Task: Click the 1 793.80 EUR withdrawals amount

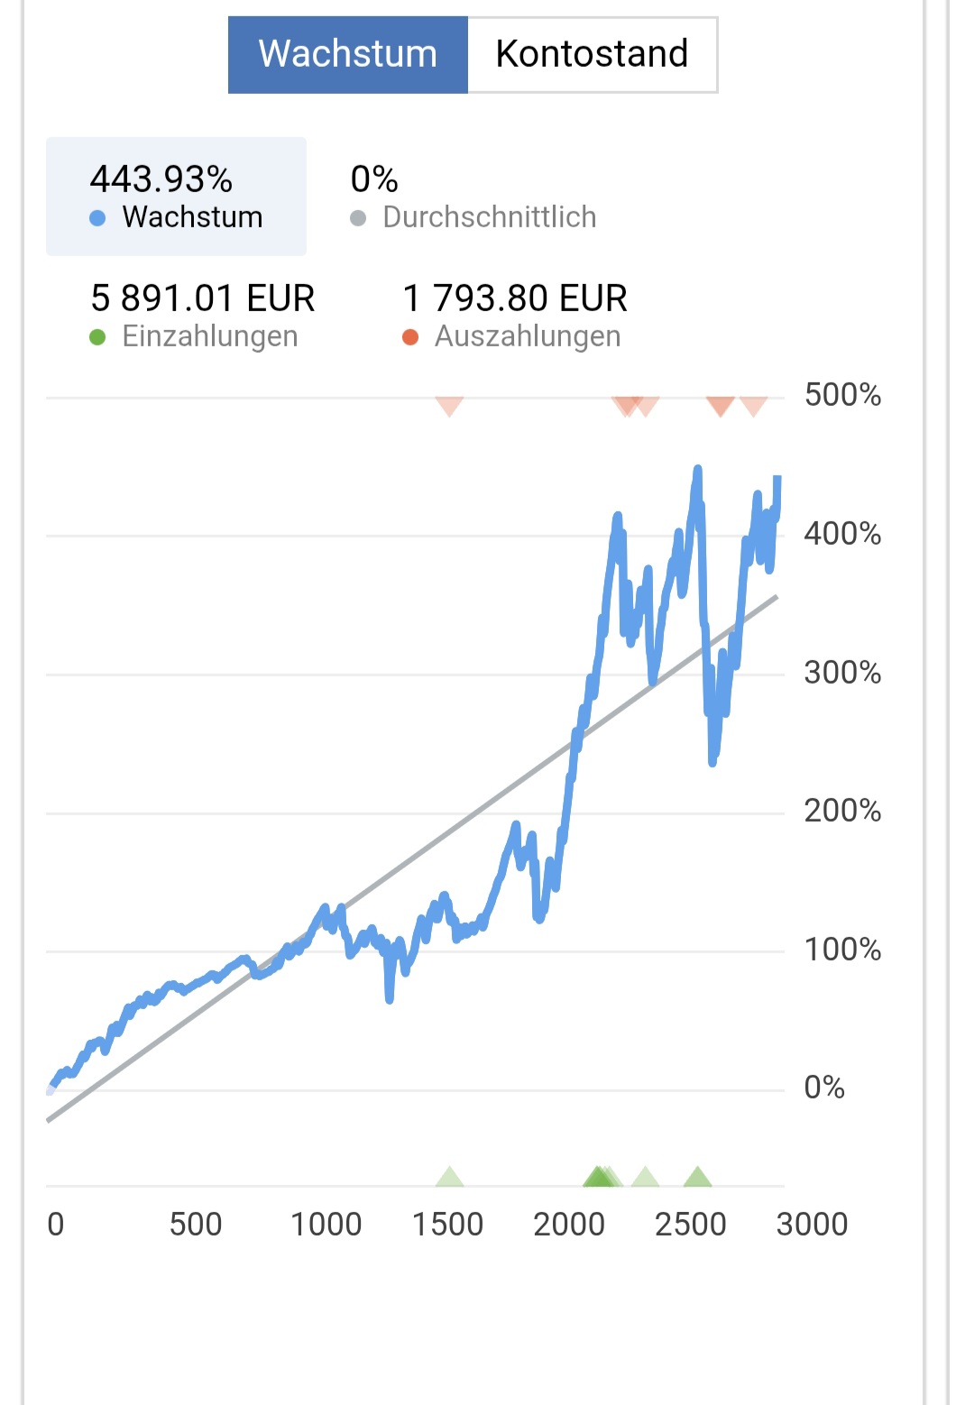Action: [x=515, y=298]
